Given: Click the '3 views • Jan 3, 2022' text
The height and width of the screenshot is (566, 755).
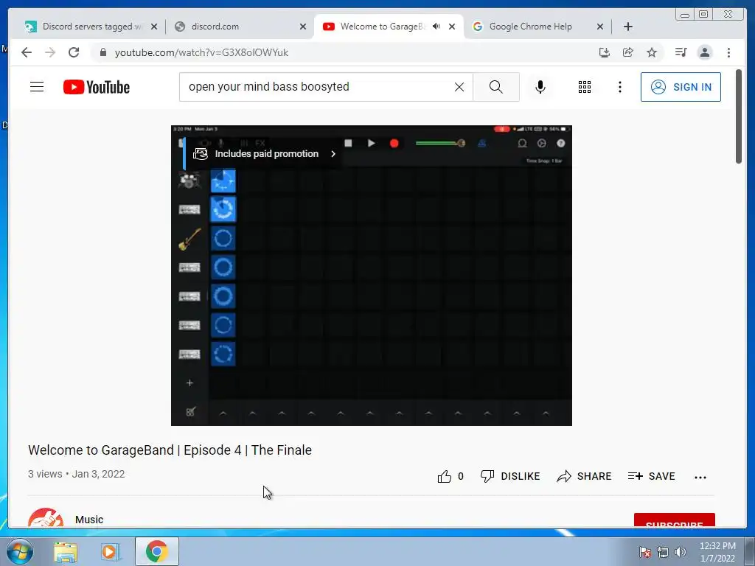Looking at the screenshot, I should point(77,474).
